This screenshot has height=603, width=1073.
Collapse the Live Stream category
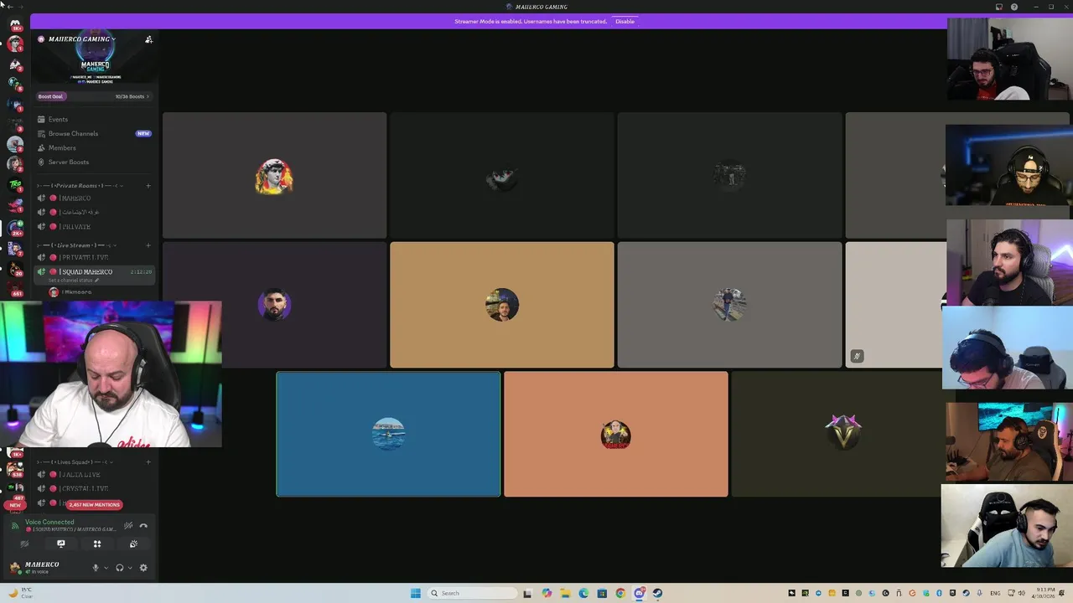(x=77, y=245)
